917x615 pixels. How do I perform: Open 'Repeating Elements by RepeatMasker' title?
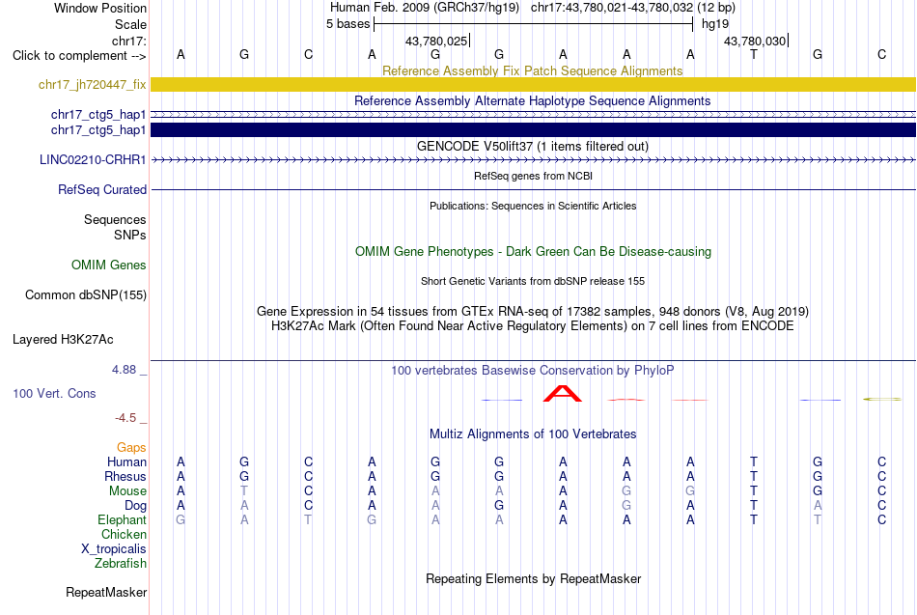click(534, 578)
